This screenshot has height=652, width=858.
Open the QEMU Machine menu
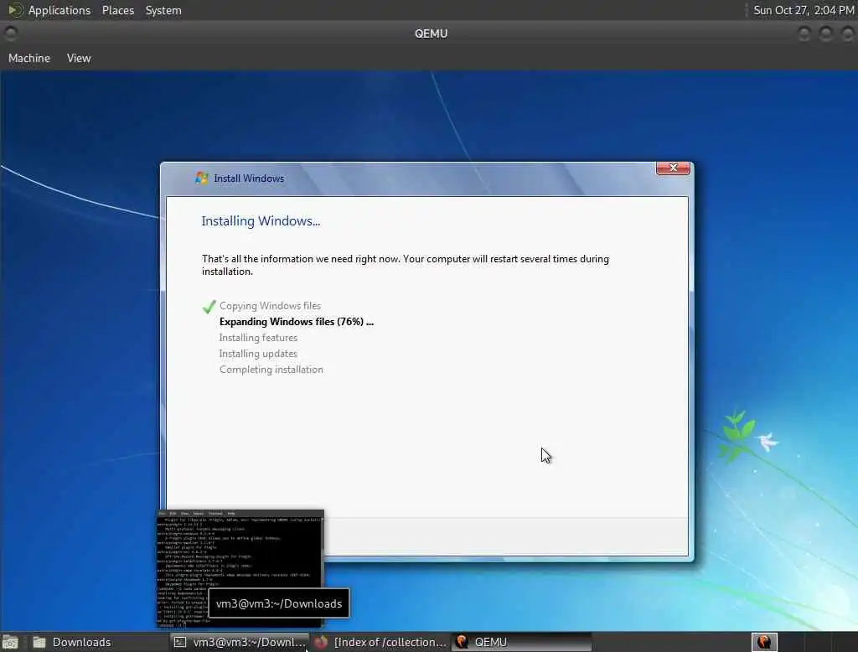pyautogui.click(x=29, y=58)
